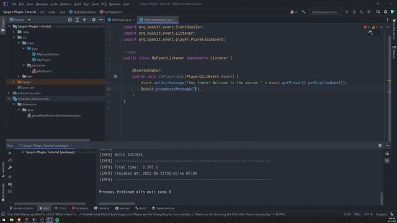Select pom.xml in project tree
Image resolution: width=397 pixels, height=223 pixels.
click(29, 87)
